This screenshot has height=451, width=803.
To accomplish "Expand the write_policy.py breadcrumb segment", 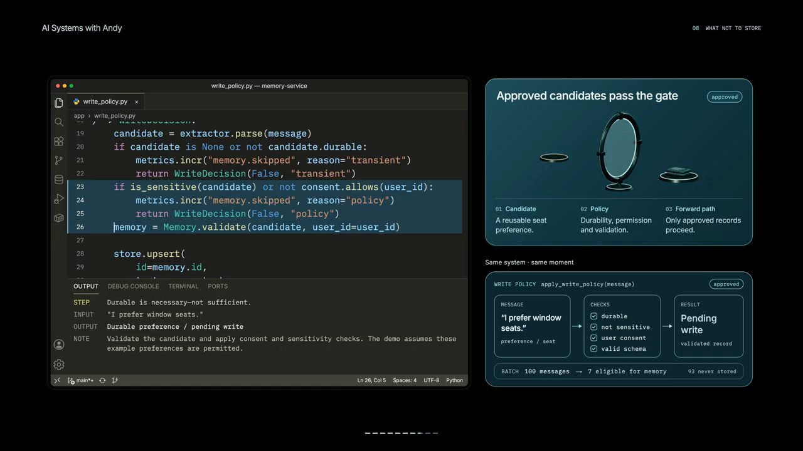I will pos(115,116).
